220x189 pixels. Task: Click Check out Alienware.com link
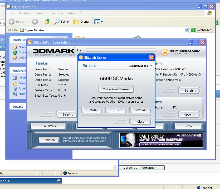(160, 145)
